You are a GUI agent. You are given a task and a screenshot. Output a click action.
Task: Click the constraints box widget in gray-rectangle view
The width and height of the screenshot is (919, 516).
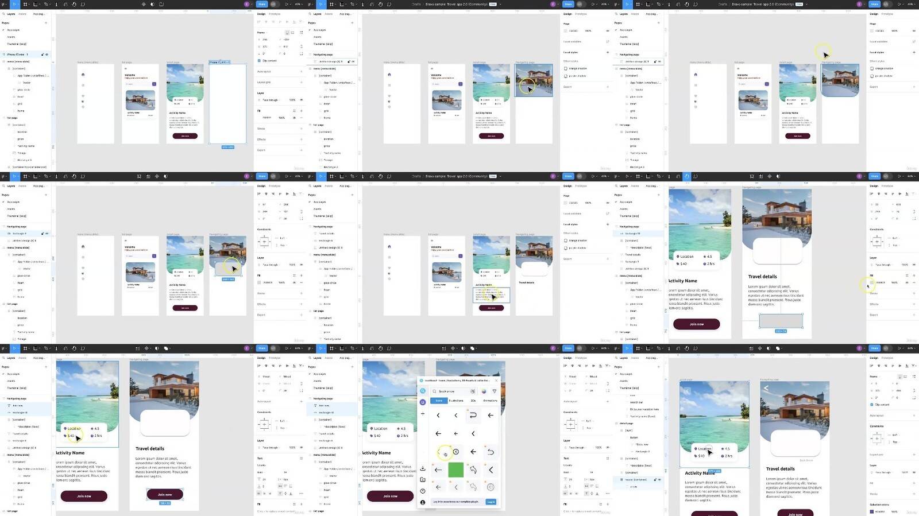tap(876, 241)
